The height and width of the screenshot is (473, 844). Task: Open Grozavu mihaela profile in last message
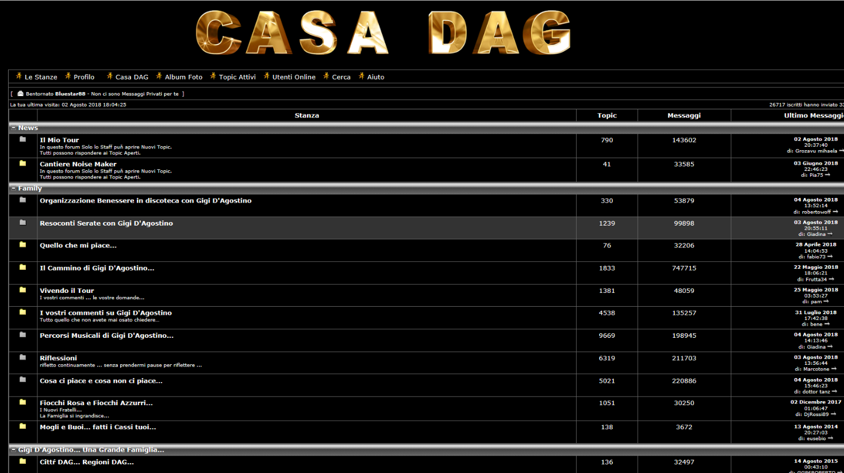click(x=816, y=151)
